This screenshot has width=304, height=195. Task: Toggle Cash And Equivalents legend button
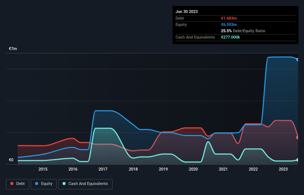tap(85, 184)
